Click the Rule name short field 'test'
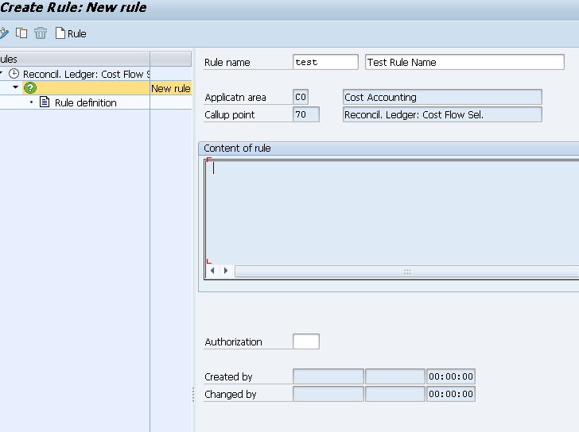 pyautogui.click(x=325, y=62)
